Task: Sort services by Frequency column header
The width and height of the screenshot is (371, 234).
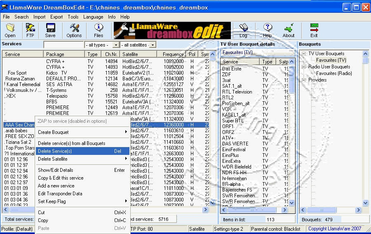Action: click(x=171, y=54)
